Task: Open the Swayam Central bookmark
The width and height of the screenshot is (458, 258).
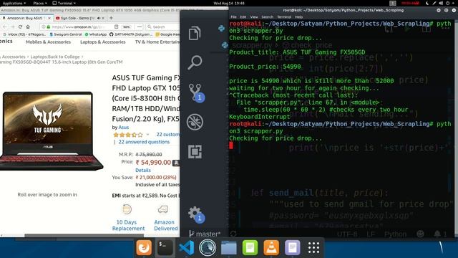Action: 66,34
